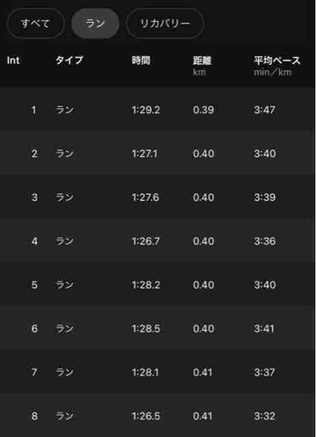This screenshot has height=437, width=316.
Task: Sort by the 時間 column header
Action: pyautogui.click(x=141, y=61)
